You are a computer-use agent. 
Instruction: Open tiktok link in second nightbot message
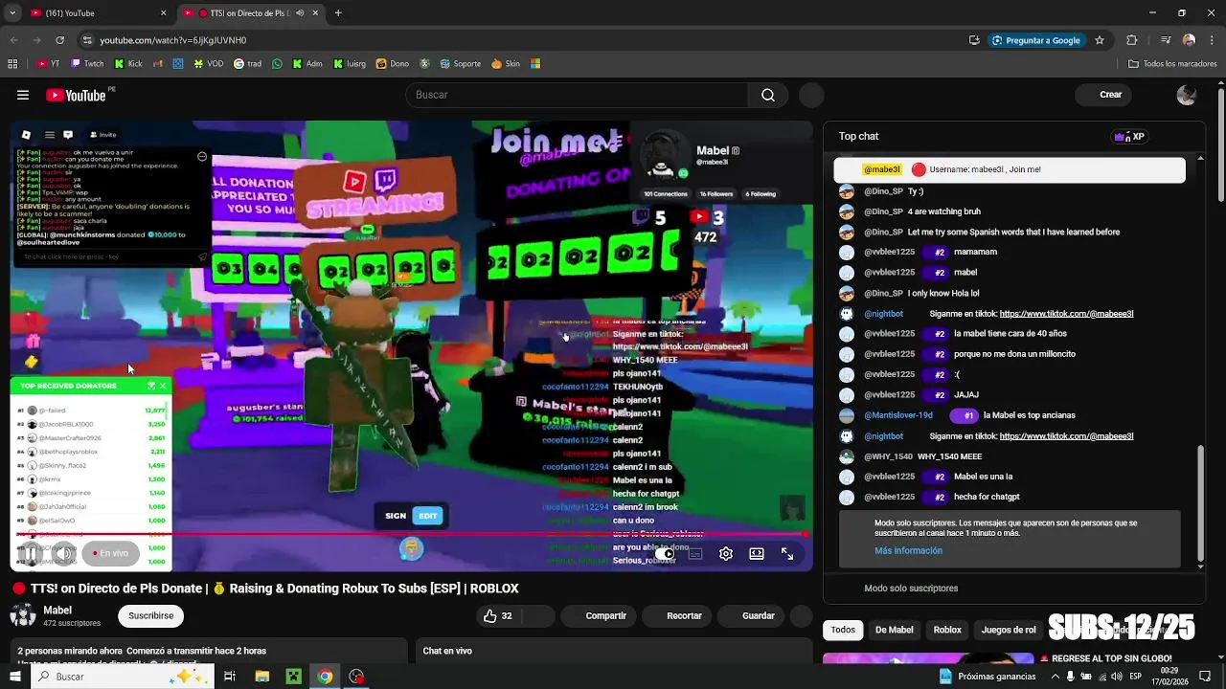click(1066, 436)
